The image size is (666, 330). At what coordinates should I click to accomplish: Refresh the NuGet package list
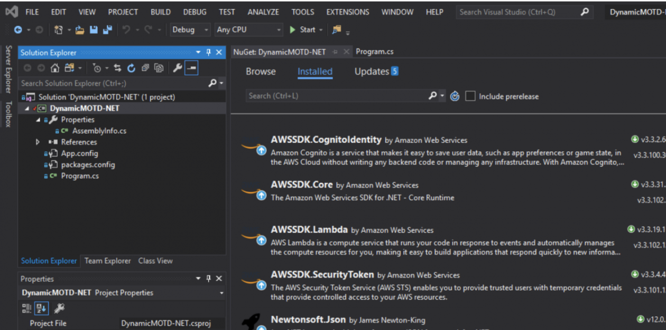(455, 96)
